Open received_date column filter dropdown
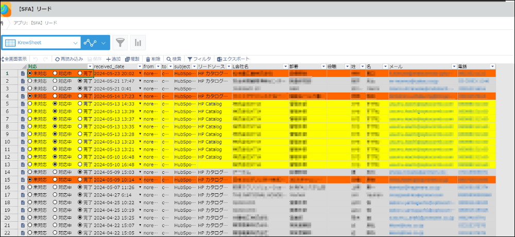 coord(140,67)
